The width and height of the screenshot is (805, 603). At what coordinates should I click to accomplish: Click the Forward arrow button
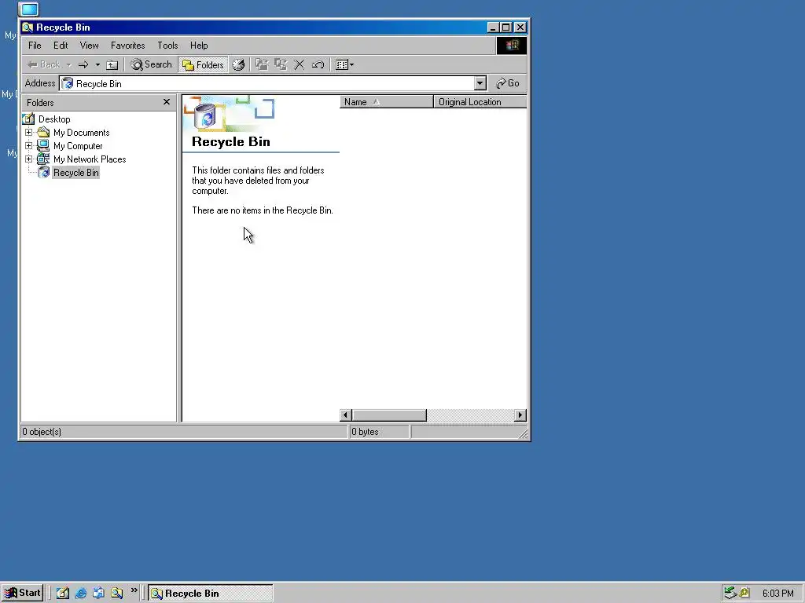[x=83, y=64]
